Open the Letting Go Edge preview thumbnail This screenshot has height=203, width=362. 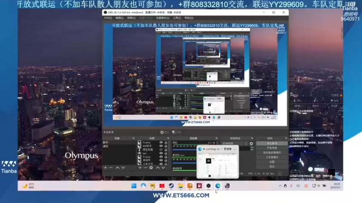218,162
